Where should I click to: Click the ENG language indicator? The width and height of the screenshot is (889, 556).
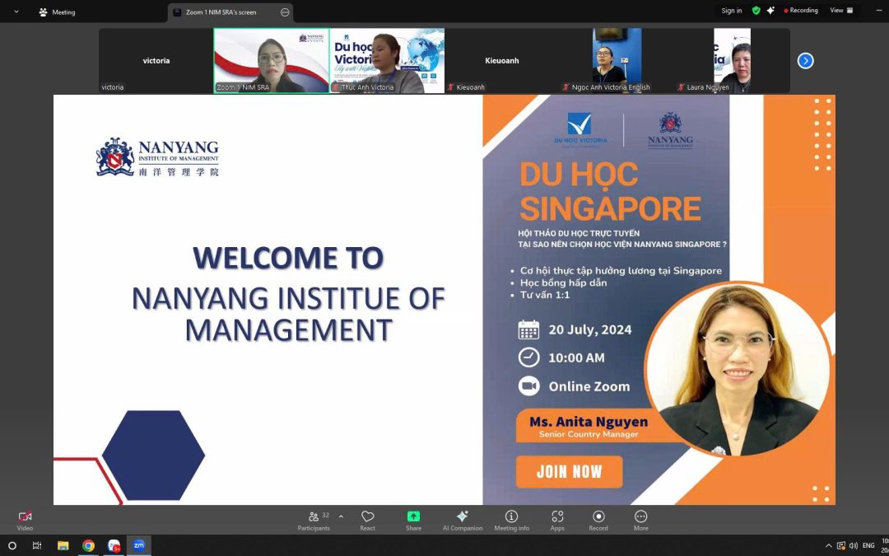868,546
